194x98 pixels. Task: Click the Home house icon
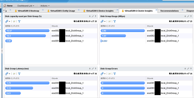5,6
